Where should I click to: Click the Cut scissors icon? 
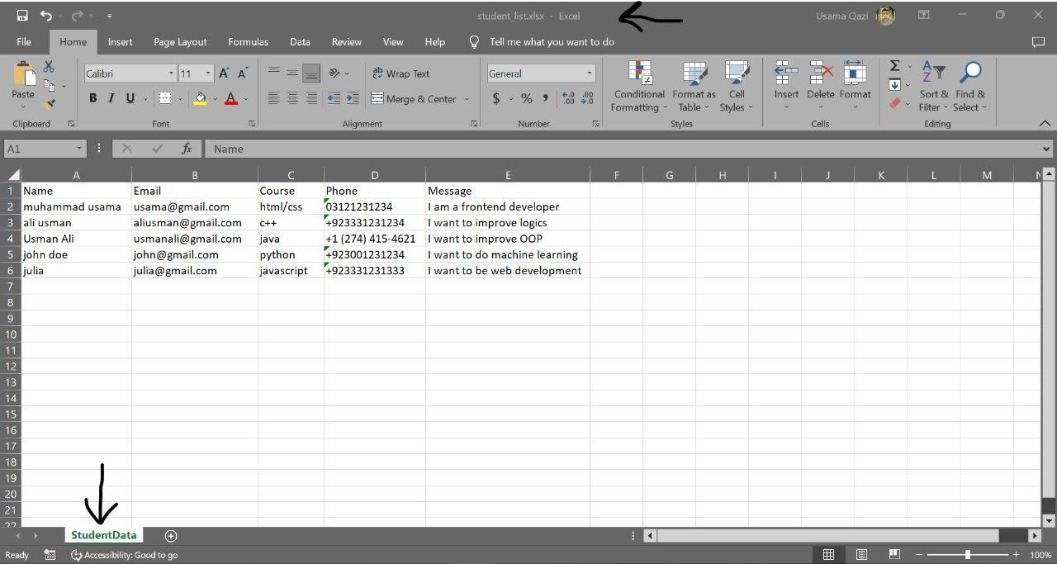49,67
